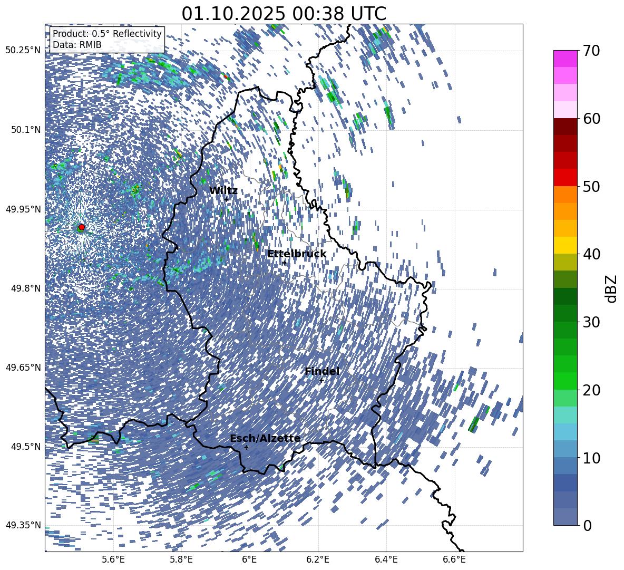Click the magenta top colorbar segment

565,59
